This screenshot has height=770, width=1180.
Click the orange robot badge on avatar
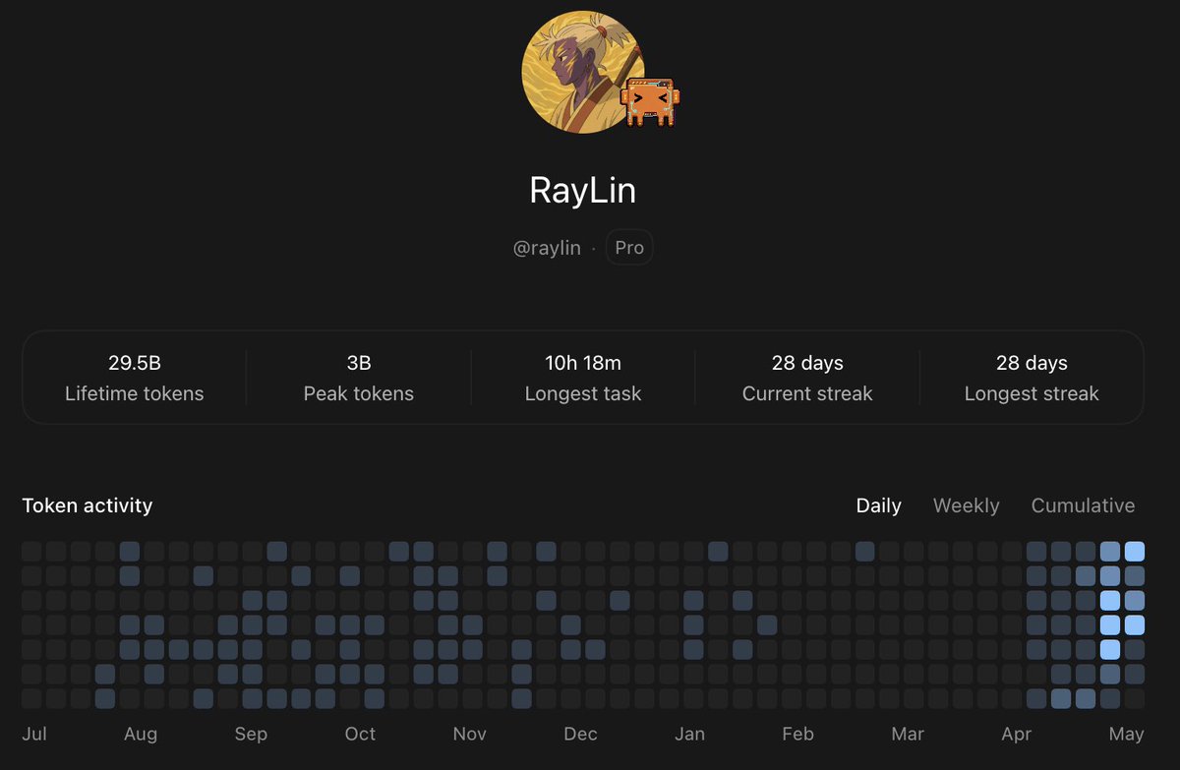651,102
